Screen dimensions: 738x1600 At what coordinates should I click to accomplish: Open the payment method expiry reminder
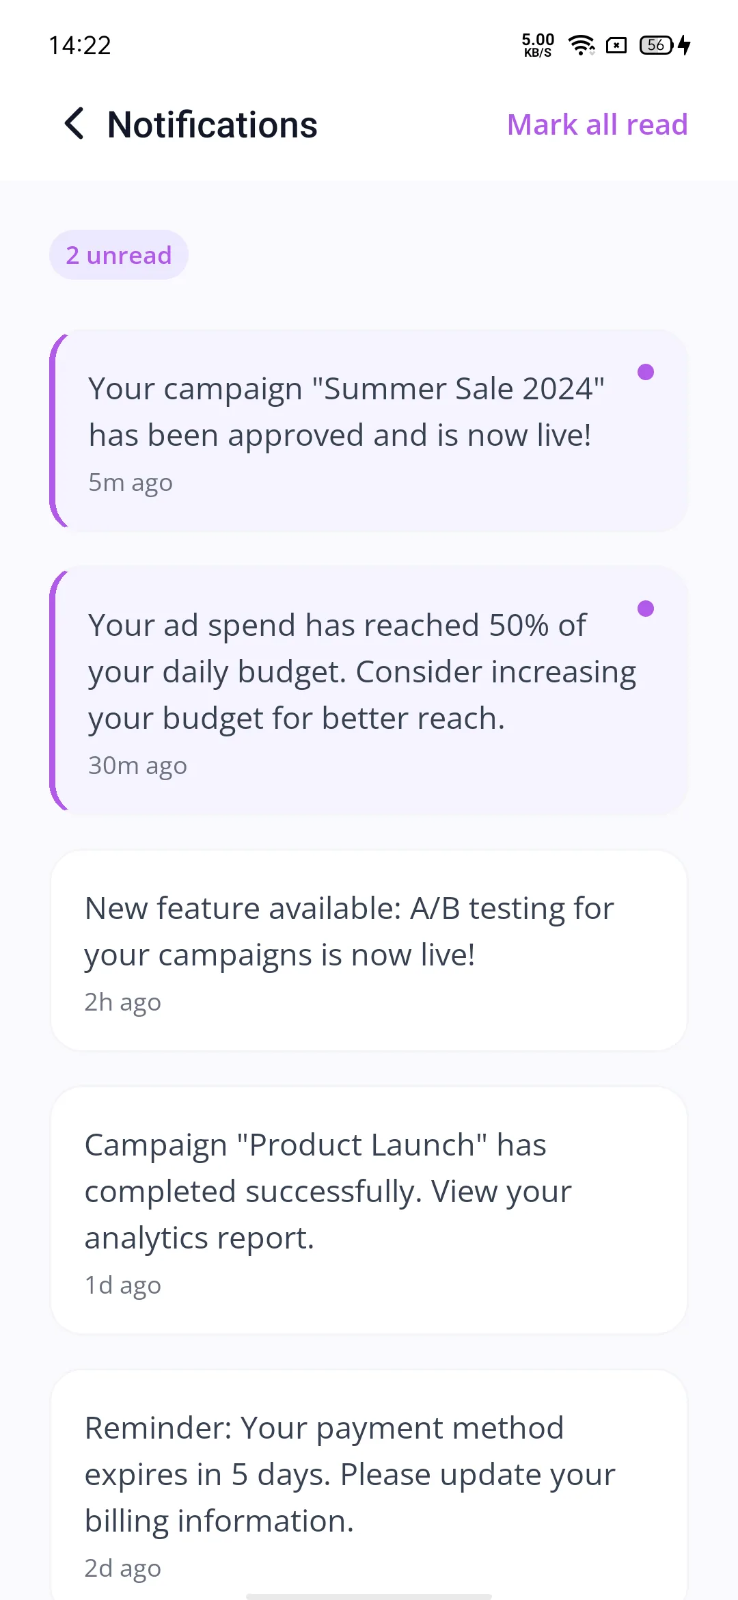[369, 1485]
